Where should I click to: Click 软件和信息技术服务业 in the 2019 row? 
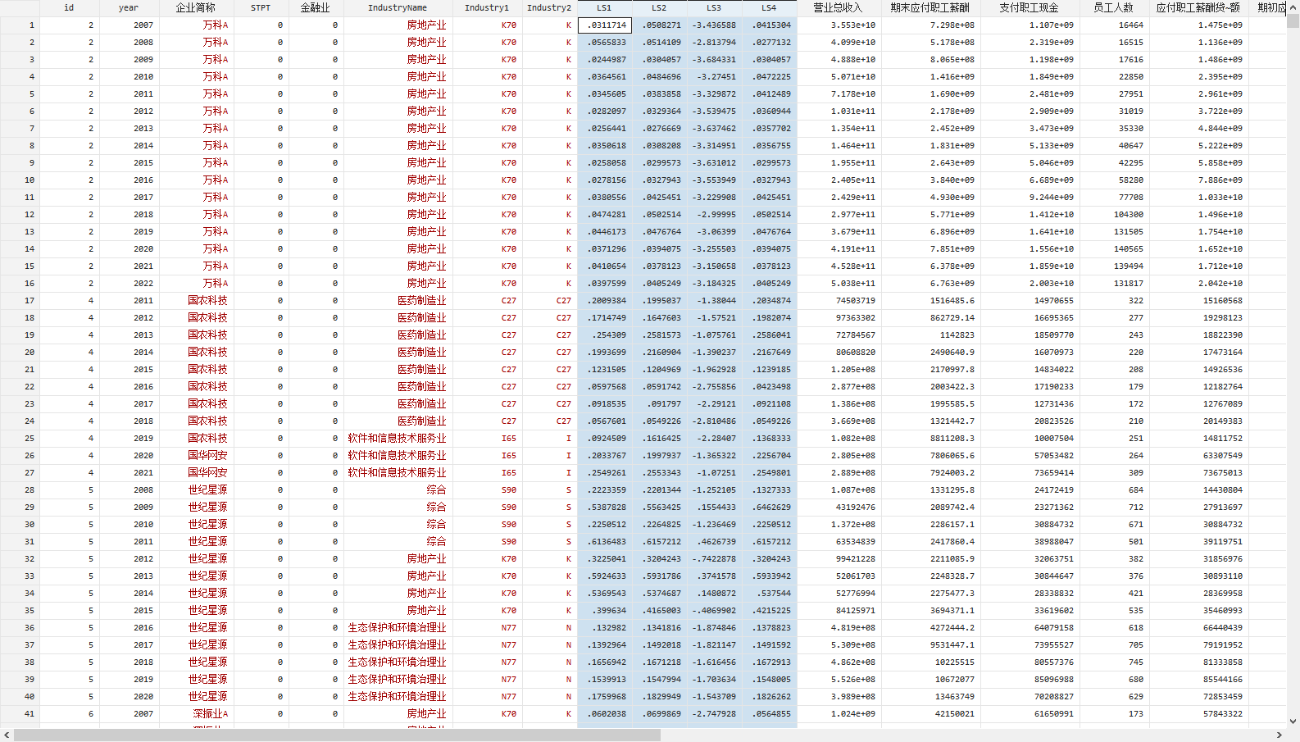[398, 439]
